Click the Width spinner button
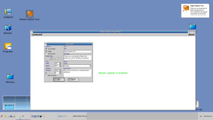The height and width of the screenshot is (120, 213). [60, 63]
